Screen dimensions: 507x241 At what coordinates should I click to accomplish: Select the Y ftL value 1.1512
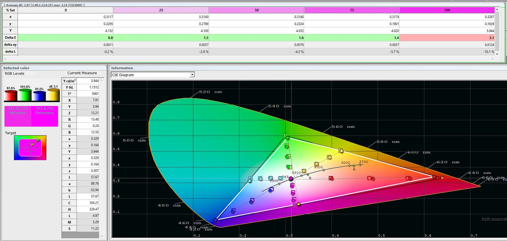click(88, 87)
